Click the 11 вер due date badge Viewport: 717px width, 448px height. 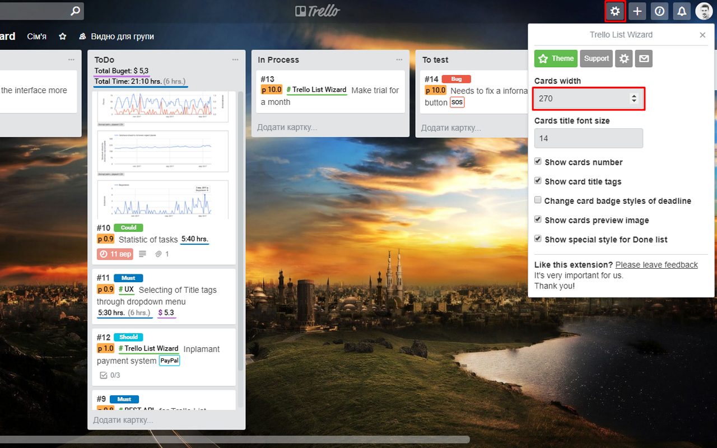click(115, 254)
